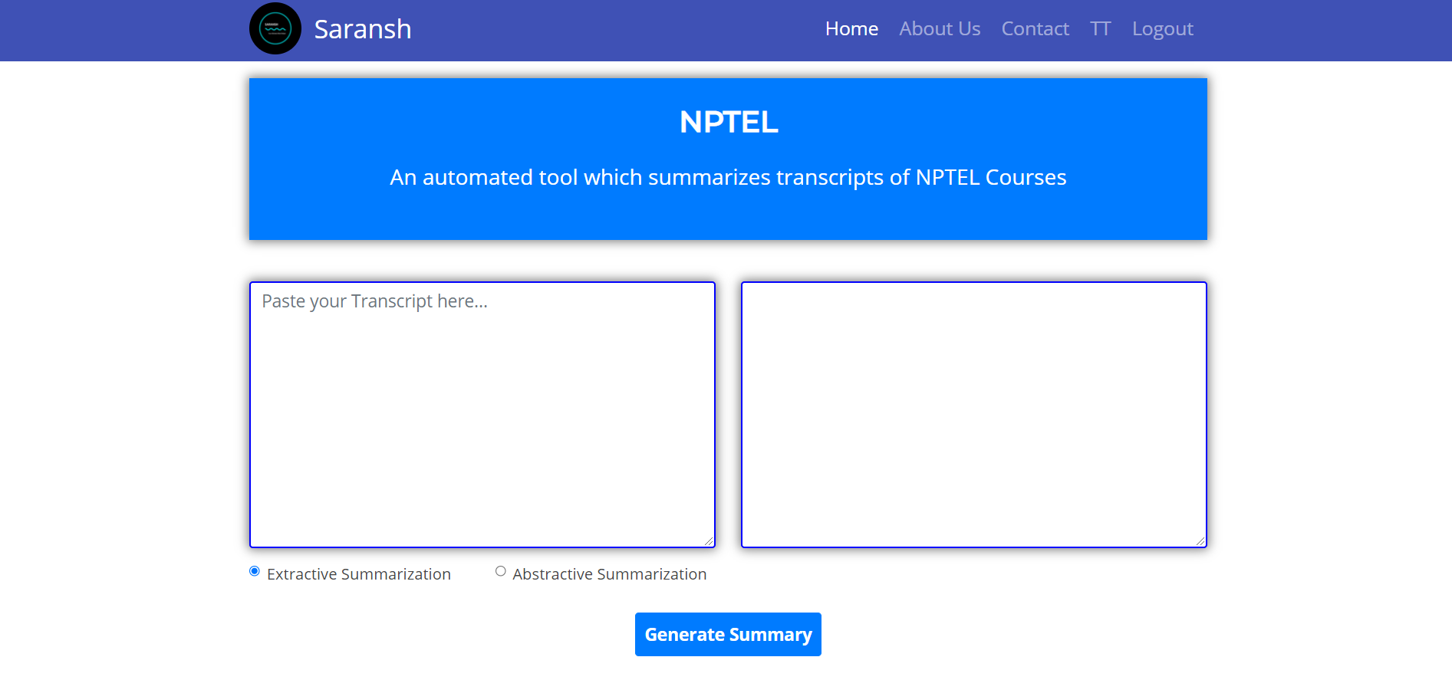Choose the Abstractive Summarization radio button
Viewport: 1452px width, 680px height.
(x=501, y=571)
